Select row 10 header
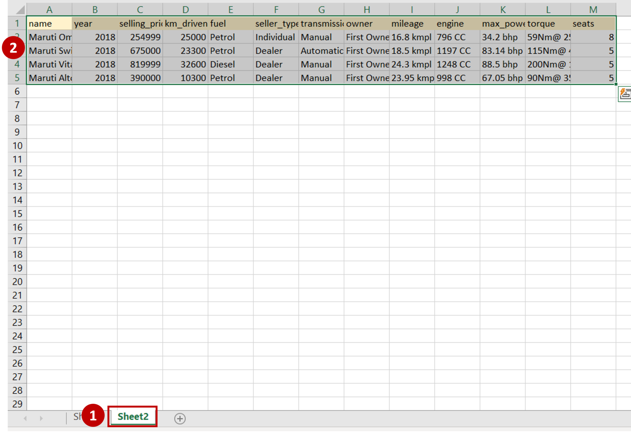Viewport: 631px width, 434px height. 17,145
